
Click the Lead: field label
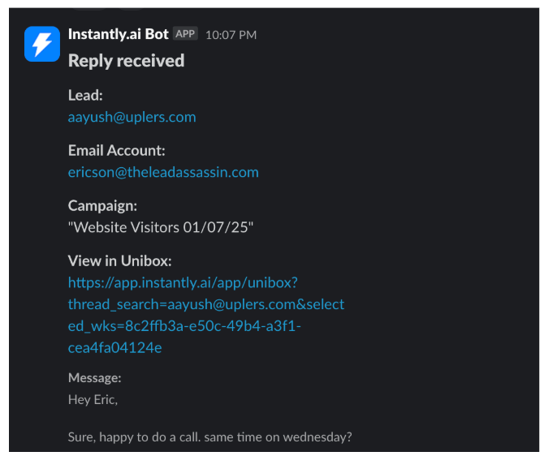pyautogui.click(x=85, y=95)
